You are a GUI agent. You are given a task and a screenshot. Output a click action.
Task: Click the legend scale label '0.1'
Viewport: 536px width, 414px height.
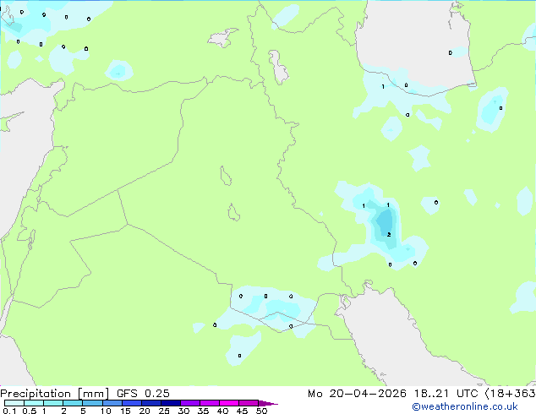(9, 411)
